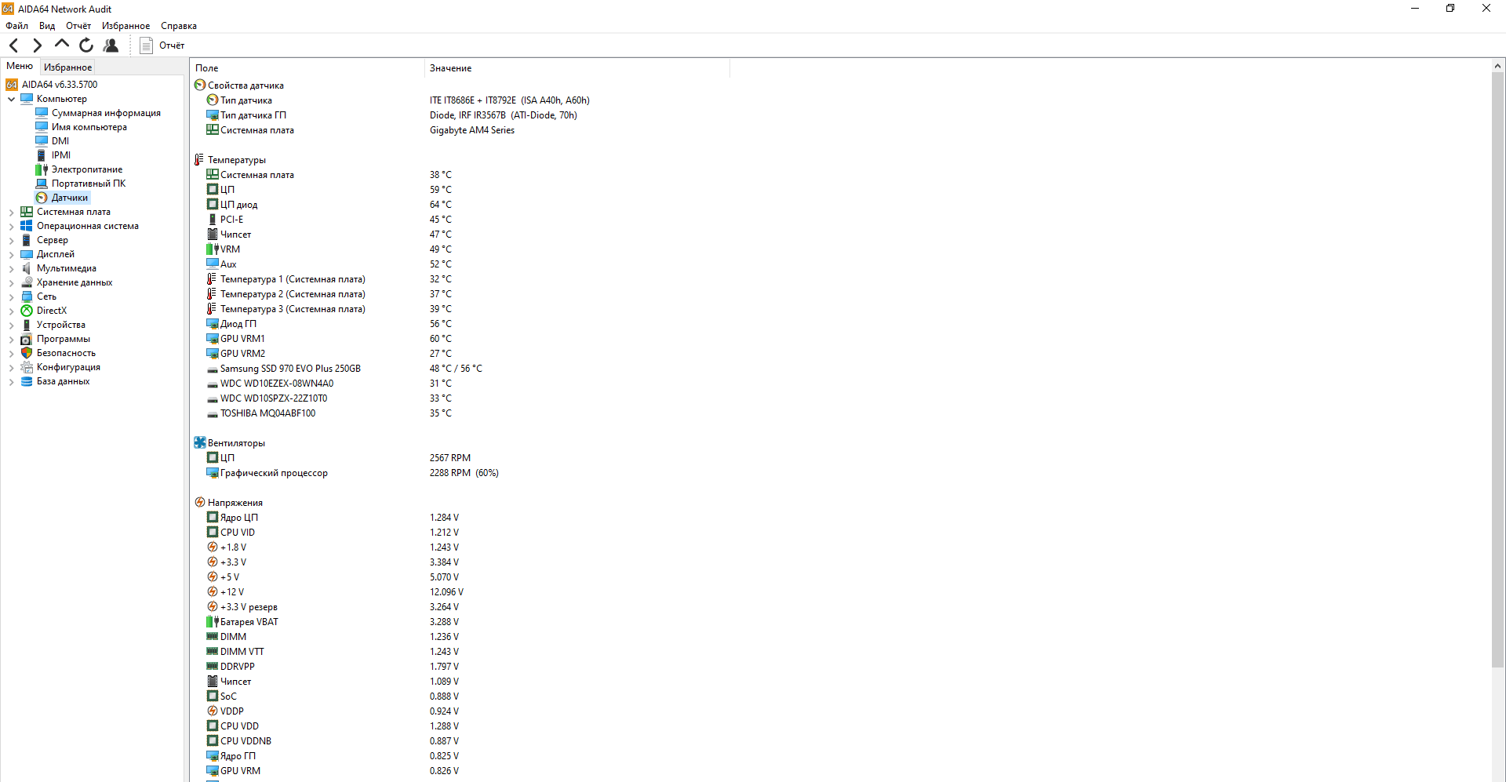Go up one level with the up arrow icon
The height and width of the screenshot is (782, 1506).
(x=62, y=45)
